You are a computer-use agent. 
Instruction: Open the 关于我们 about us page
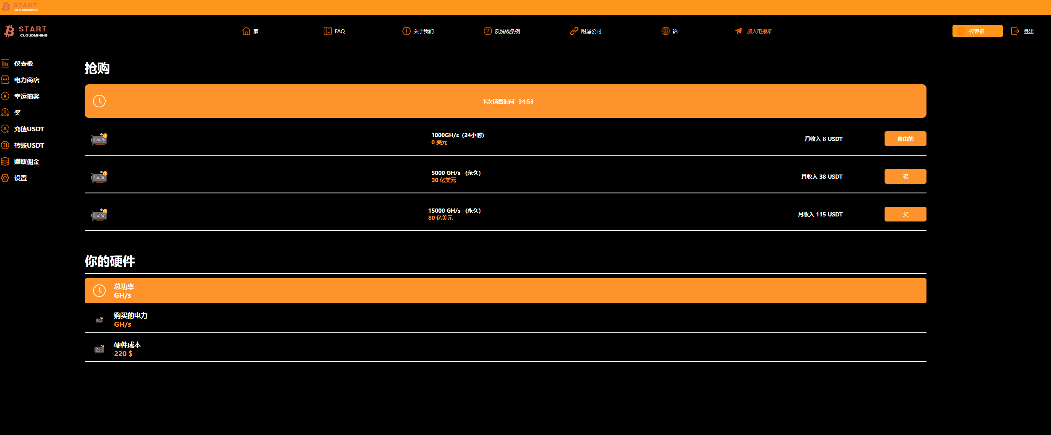pyautogui.click(x=423, y=31)
